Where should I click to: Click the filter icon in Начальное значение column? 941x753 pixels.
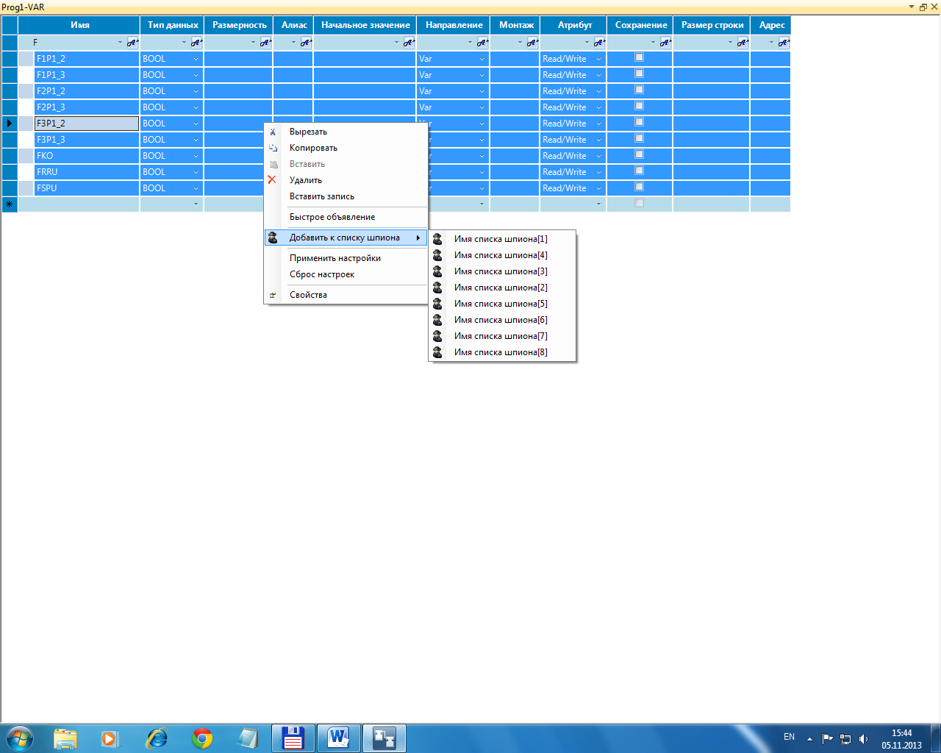point(409,43)
